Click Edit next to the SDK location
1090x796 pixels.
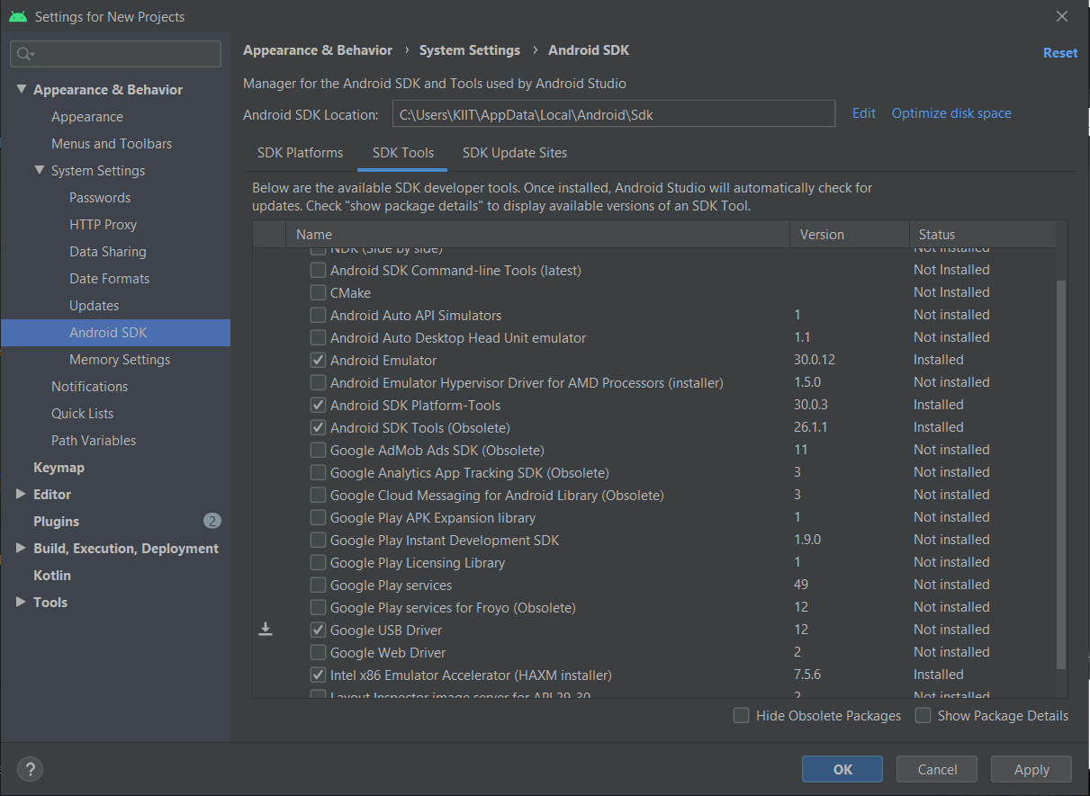tap(863, 112)
